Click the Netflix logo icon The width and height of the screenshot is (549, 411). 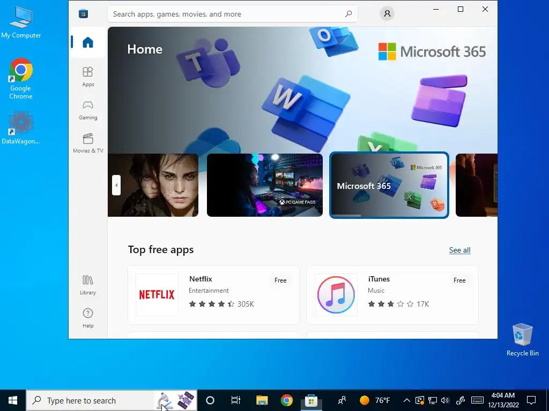coord(157,295)
